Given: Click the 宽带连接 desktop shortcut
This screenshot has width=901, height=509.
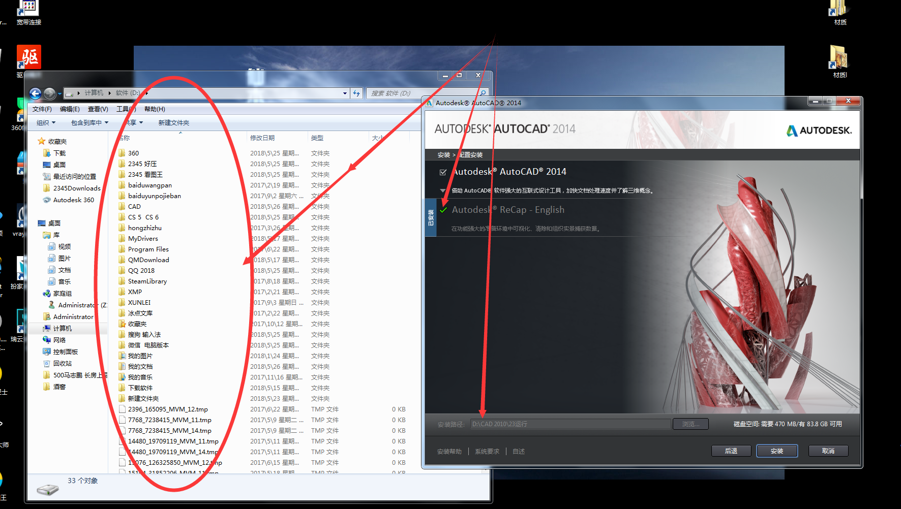Looking at the screenshot, I should pyautogui.click(x=29, y=12).
